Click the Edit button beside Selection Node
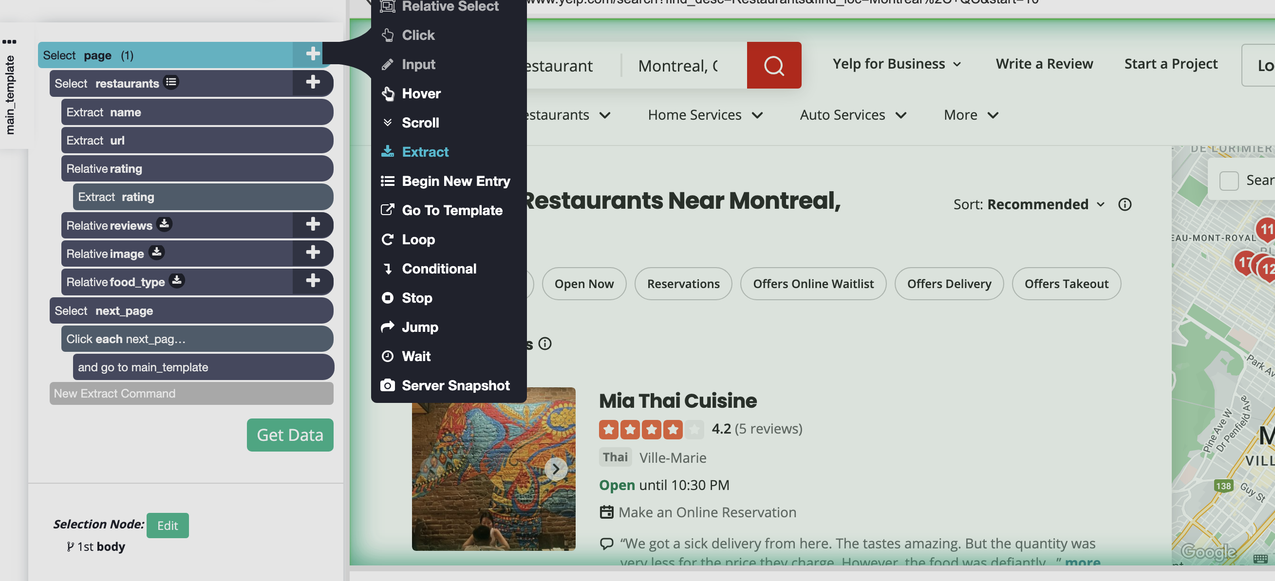 (168, 525)
